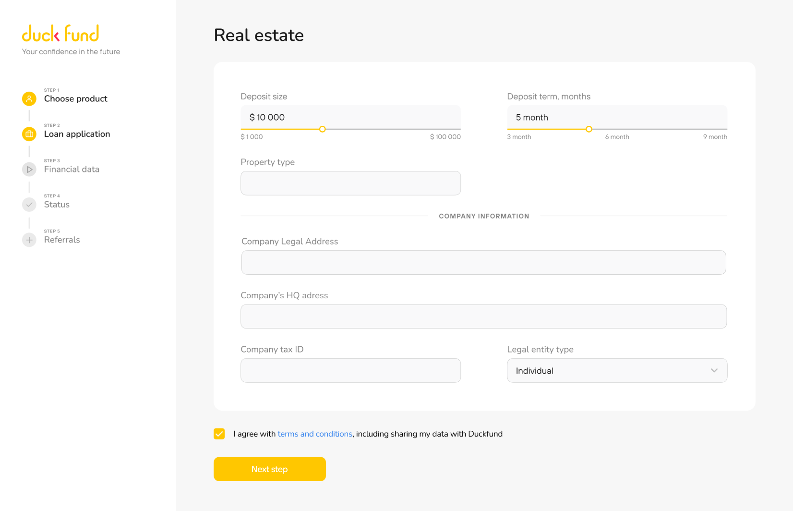This screenshot has height=511, width=793.
Task: Go to Step 2 Loan application
Action: click(x=77, y=134)
